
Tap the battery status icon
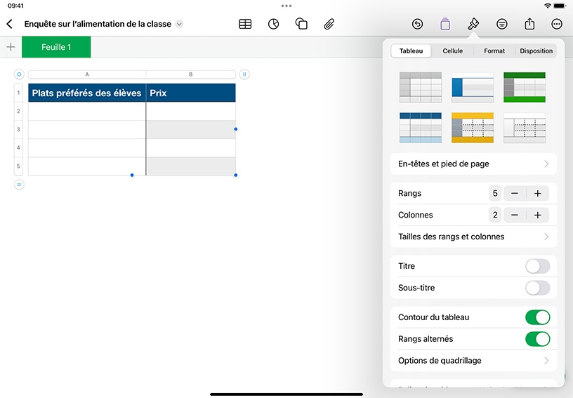click(560, 6)
